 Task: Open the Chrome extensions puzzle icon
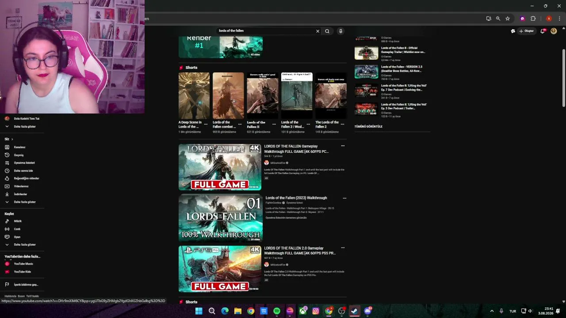tap(533, 19)
